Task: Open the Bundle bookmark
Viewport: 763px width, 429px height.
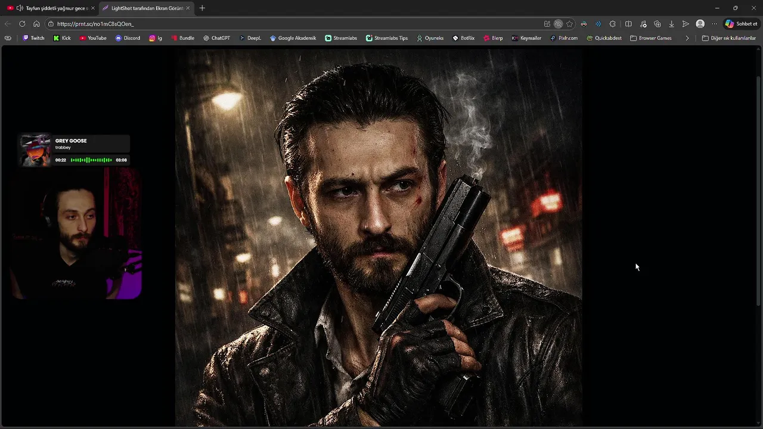Action: (x=182, y=38)
